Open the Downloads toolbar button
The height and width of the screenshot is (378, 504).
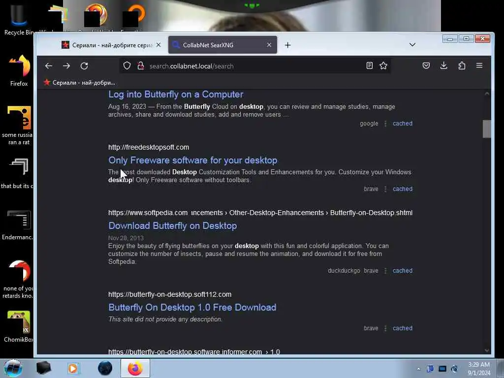443,65
